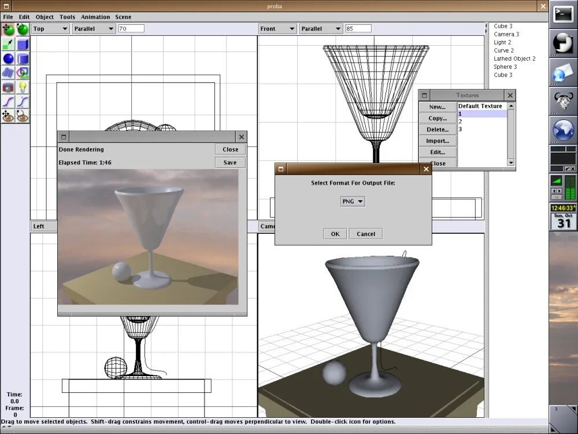
Task: Open the Top view selector dropdown
Action: 50,28
